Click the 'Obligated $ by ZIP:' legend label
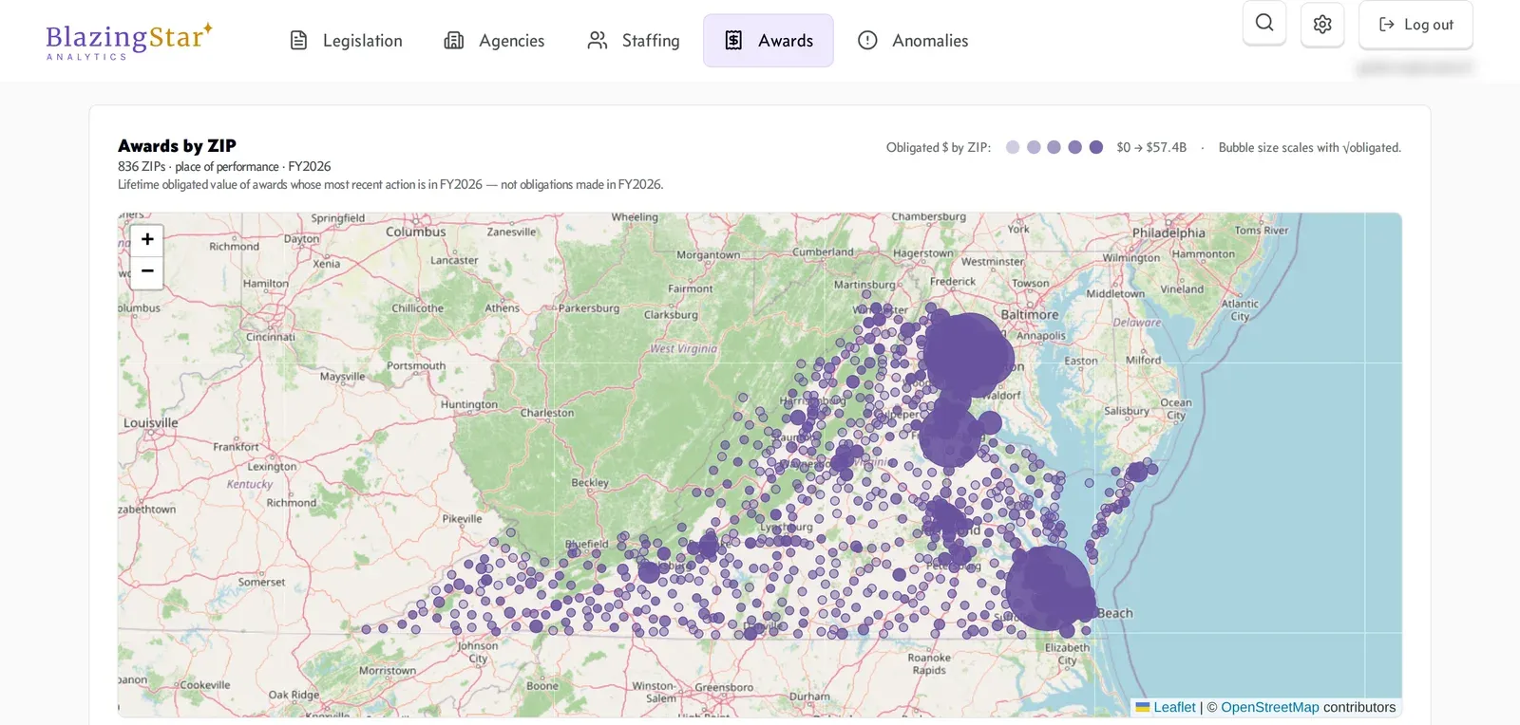 [x=939, y=148]
